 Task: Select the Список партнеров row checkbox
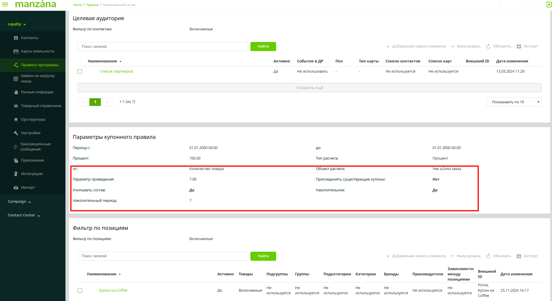click(x=80, y=71)
